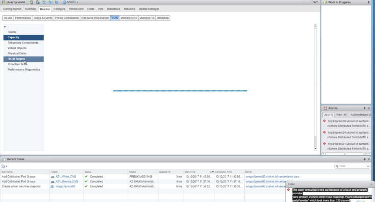
Task: Select the vSphere HA sub-tab
Action: 147,18
